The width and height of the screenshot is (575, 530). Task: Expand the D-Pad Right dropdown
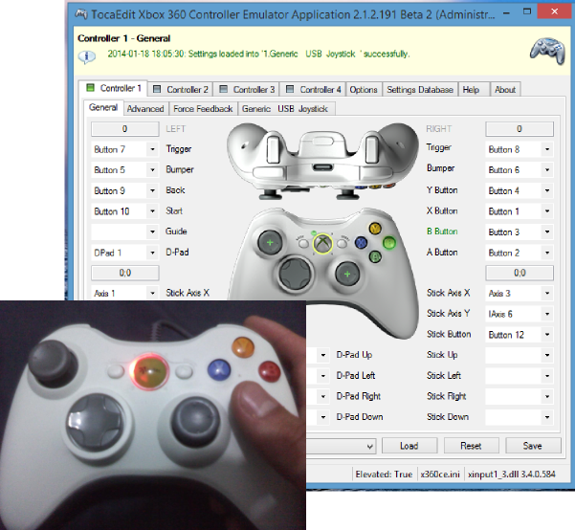pos(323,396)
